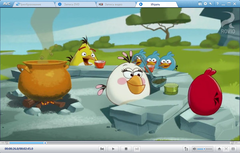The height and width of the screenshot is (153, 240).
Task: Open the list icon beside the gear
Action: pyautogui.click(x=200, y=4)
